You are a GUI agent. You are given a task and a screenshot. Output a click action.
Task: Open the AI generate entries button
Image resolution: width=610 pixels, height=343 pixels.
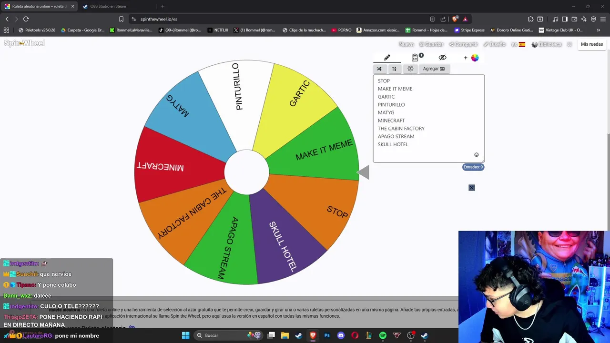(410, 69)
